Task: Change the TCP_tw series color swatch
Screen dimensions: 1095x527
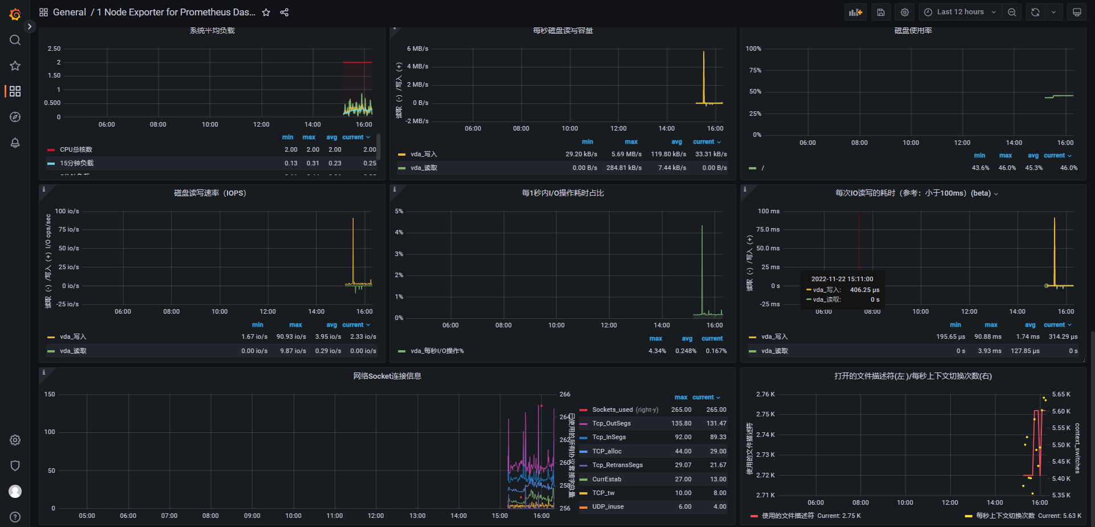Action: coord(583,493)
